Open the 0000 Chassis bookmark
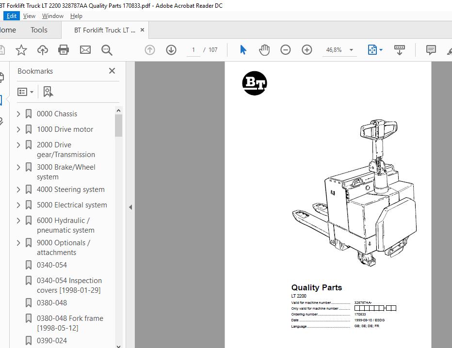The image size is (452, 348). tap(57, 114)
